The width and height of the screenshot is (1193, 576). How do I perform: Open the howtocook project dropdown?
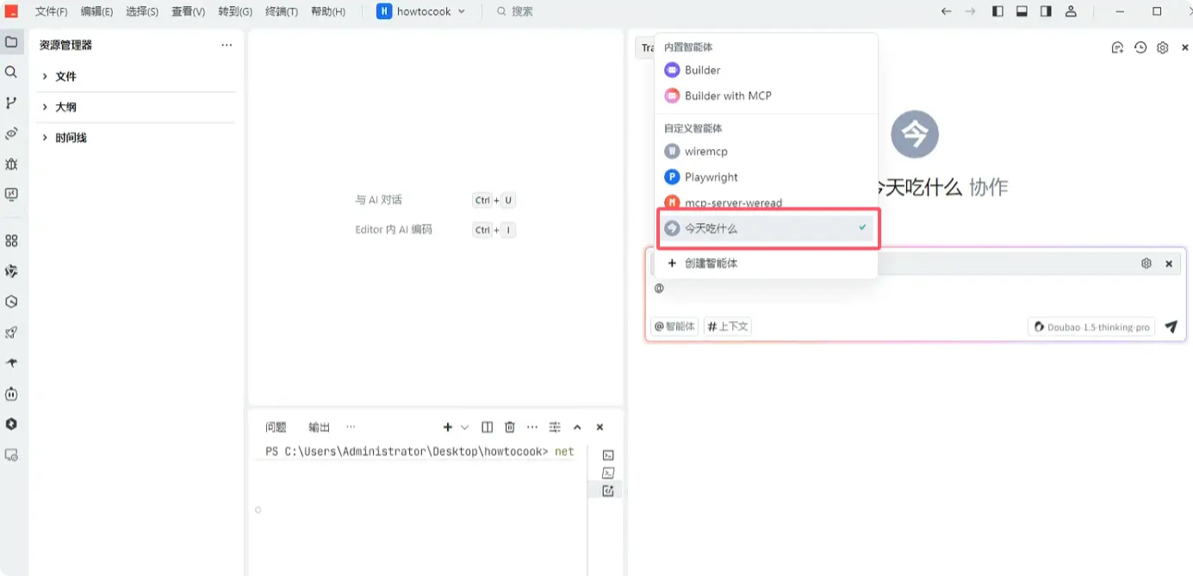pos(421,11)
